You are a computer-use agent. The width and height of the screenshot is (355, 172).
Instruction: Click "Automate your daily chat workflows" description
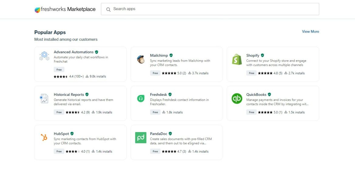(x=81, y=59)
